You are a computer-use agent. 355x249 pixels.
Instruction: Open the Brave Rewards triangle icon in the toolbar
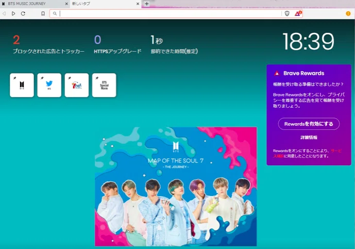pos(298,13)
